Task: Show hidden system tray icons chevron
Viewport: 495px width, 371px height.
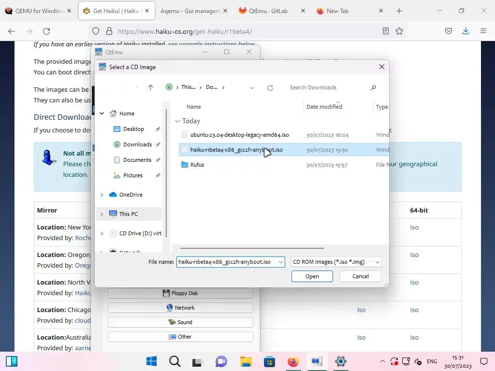Action: click(382, 361)
